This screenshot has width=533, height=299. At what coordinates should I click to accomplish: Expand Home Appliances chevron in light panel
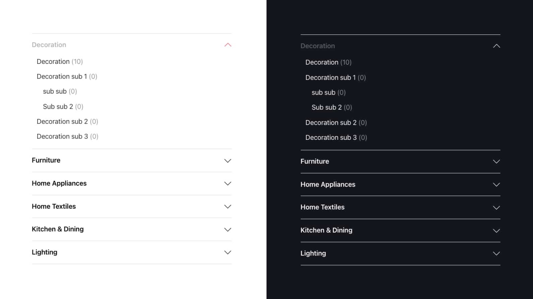point(228,184)
